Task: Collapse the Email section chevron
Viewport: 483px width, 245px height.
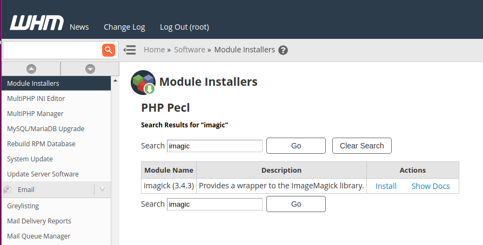Action: pyautogui.click(x=103, y=189)
